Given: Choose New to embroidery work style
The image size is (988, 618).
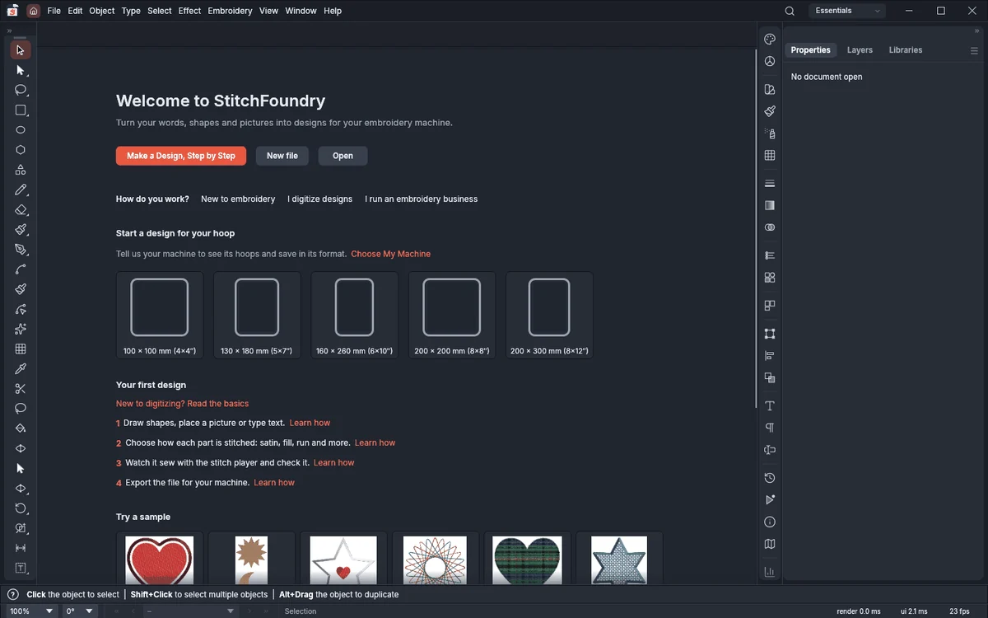Looking at the screenshot, I should click(x=238, y=199).
